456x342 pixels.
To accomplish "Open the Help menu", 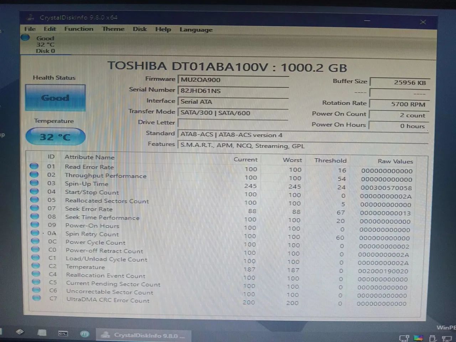I will pyautogui.click(x=163, y=29).
